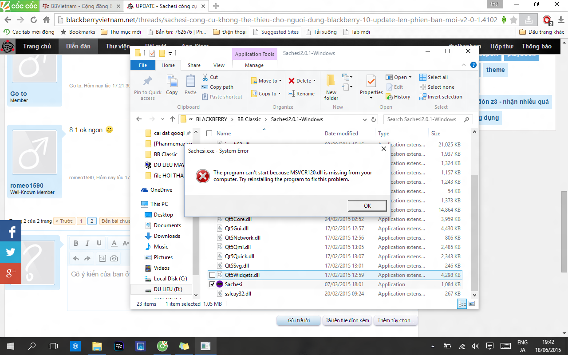
Task: Click the ribbon Help question mark icon
Action: [473, 65]
